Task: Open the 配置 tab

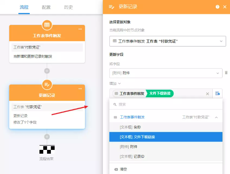Action: (46, 7)
